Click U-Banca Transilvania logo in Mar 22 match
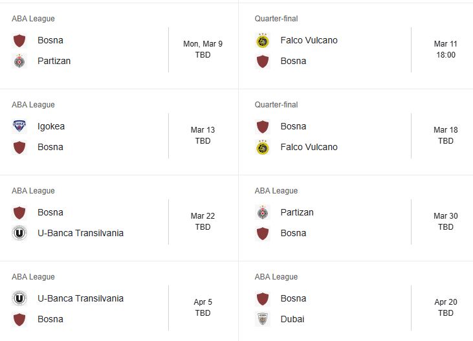The image size is (473, 341). pos(19,234)
